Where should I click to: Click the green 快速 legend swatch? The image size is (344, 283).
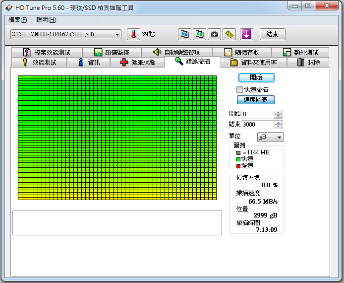238,159
